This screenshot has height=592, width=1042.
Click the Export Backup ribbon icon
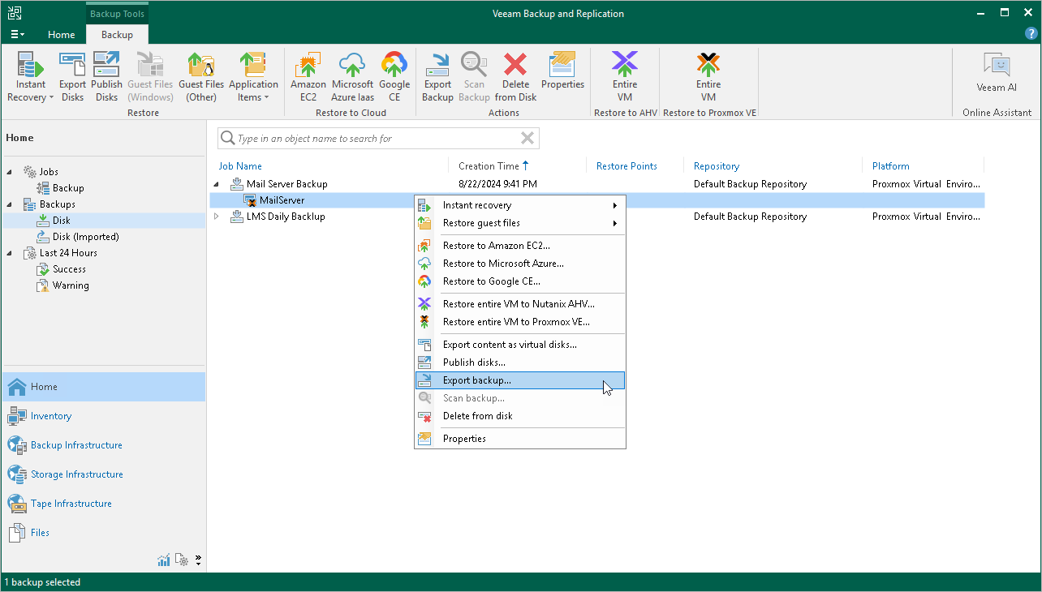pos(437,77)
